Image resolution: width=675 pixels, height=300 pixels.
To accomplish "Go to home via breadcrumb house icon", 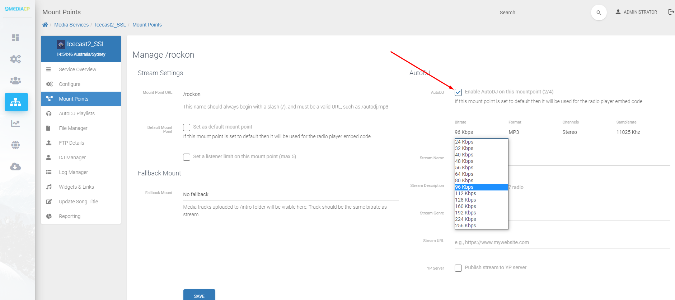I will pos(45,25).
